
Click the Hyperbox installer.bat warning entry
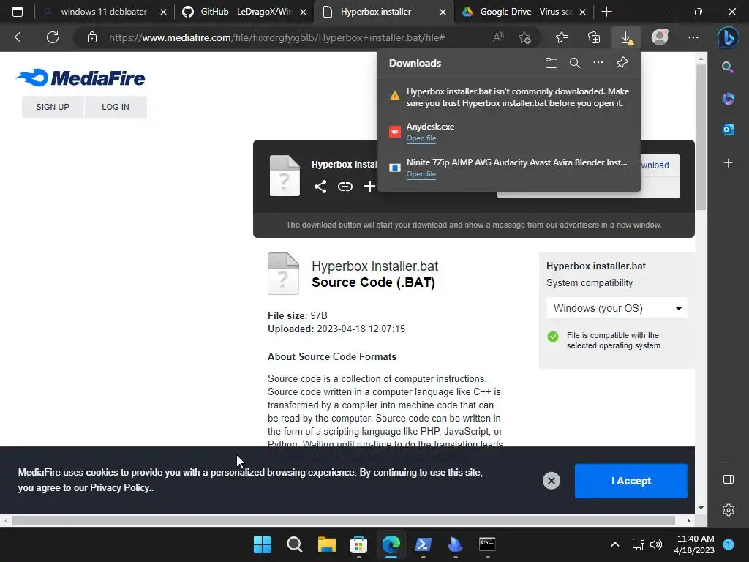point(509,97)
